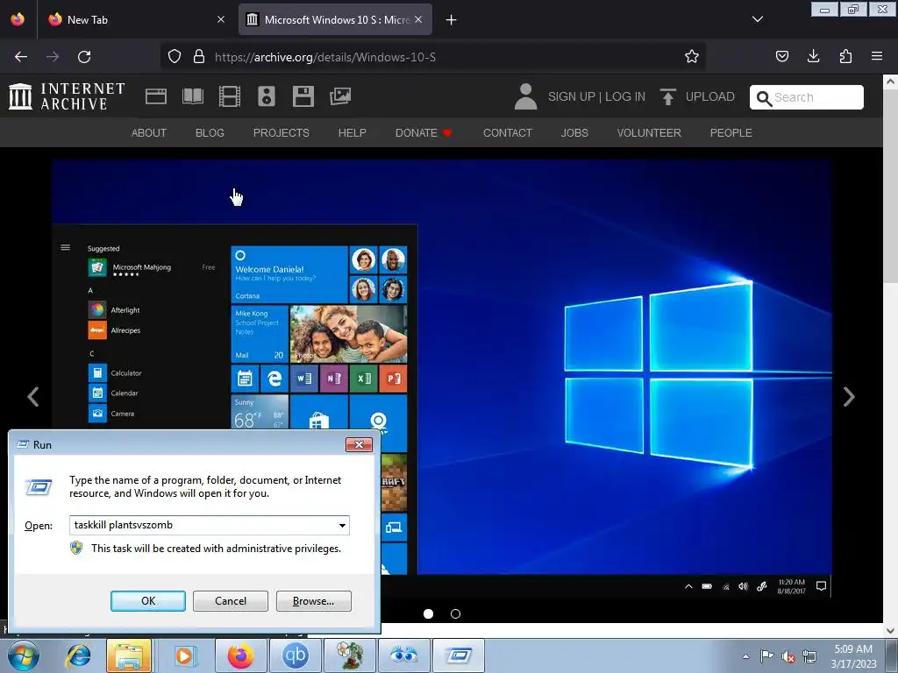Click the Internet Archive logo
The width and height of the screenshot is (898, 673).
tap(67, 96)
